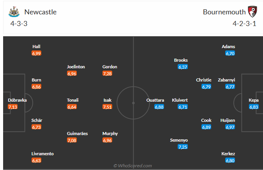The height and width of the screenshot is (170, 263).
Task: Select player Kluivert on the pitch
Action: pos(180,100)
